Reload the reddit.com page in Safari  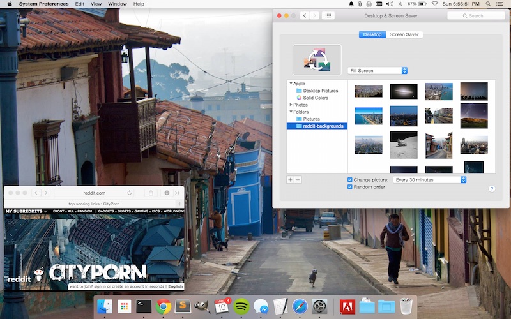(130, 193)
